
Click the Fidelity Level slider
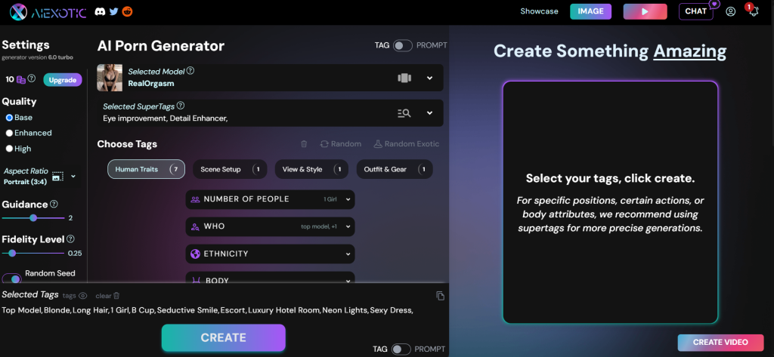point(33,253)
